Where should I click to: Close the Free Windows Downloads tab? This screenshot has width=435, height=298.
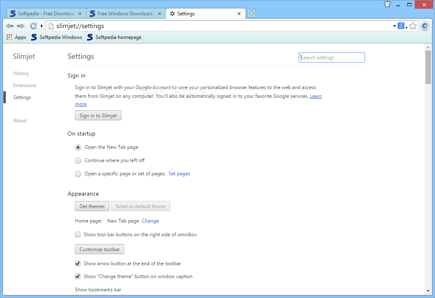click(x=159, y=14)
